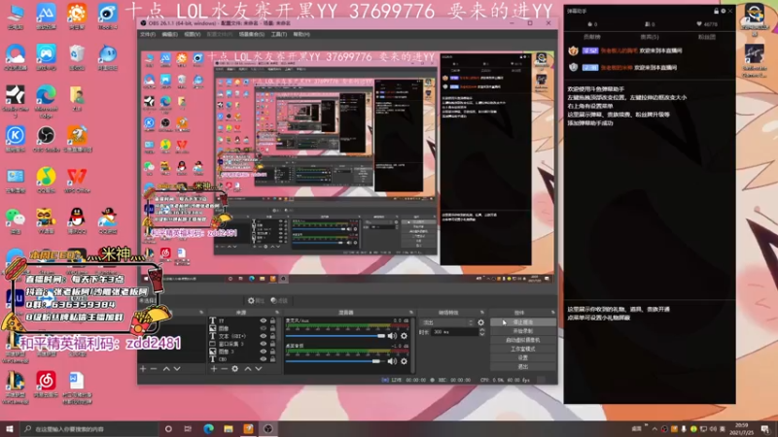
Task: Open the green WeChat desktop icon
Action: click(x=16, y=220)
